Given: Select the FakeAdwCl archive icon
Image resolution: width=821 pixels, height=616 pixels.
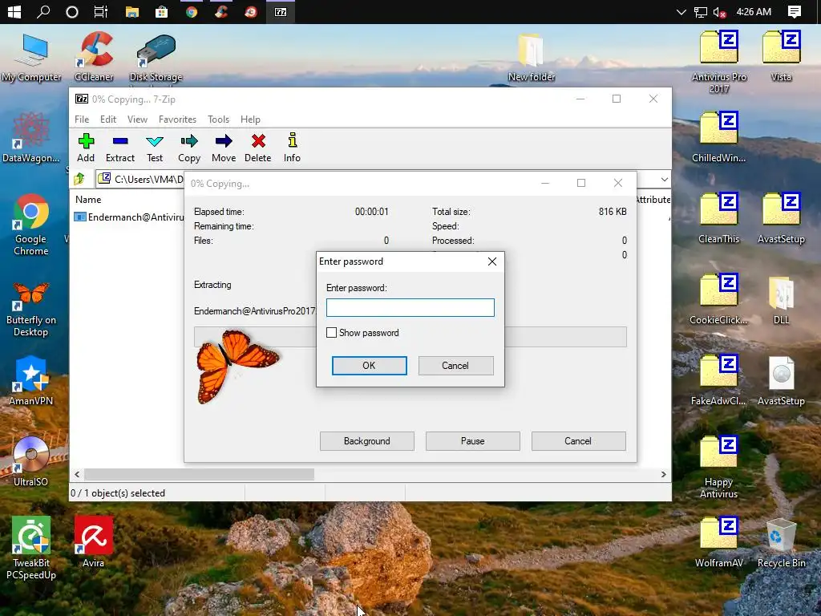Looking at the screenshot, I should (x=719, y=381).
